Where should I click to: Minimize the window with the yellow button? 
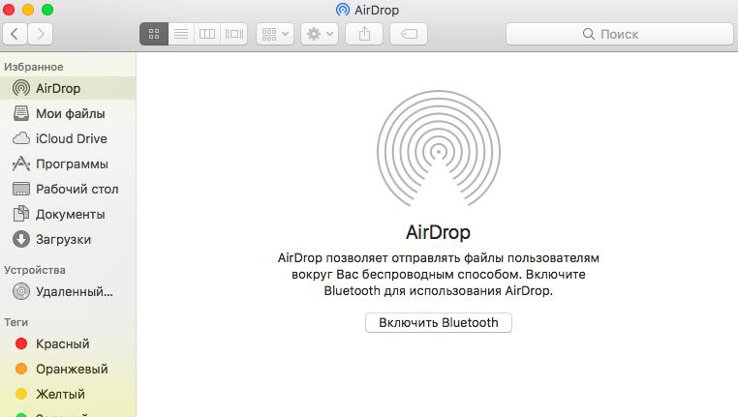28,10
